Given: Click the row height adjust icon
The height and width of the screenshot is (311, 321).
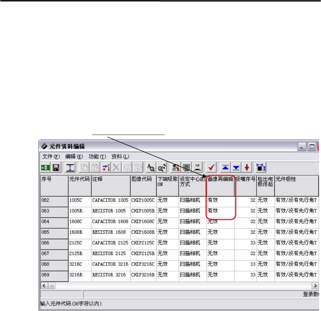Looking at the screenshot, I should coord(70,168).
